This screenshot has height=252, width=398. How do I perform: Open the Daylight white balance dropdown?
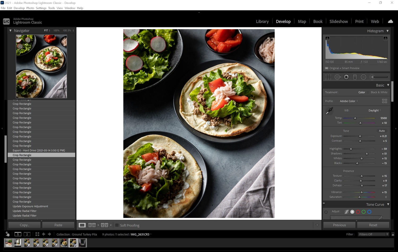pyautogui.click(x=374, y=110)
